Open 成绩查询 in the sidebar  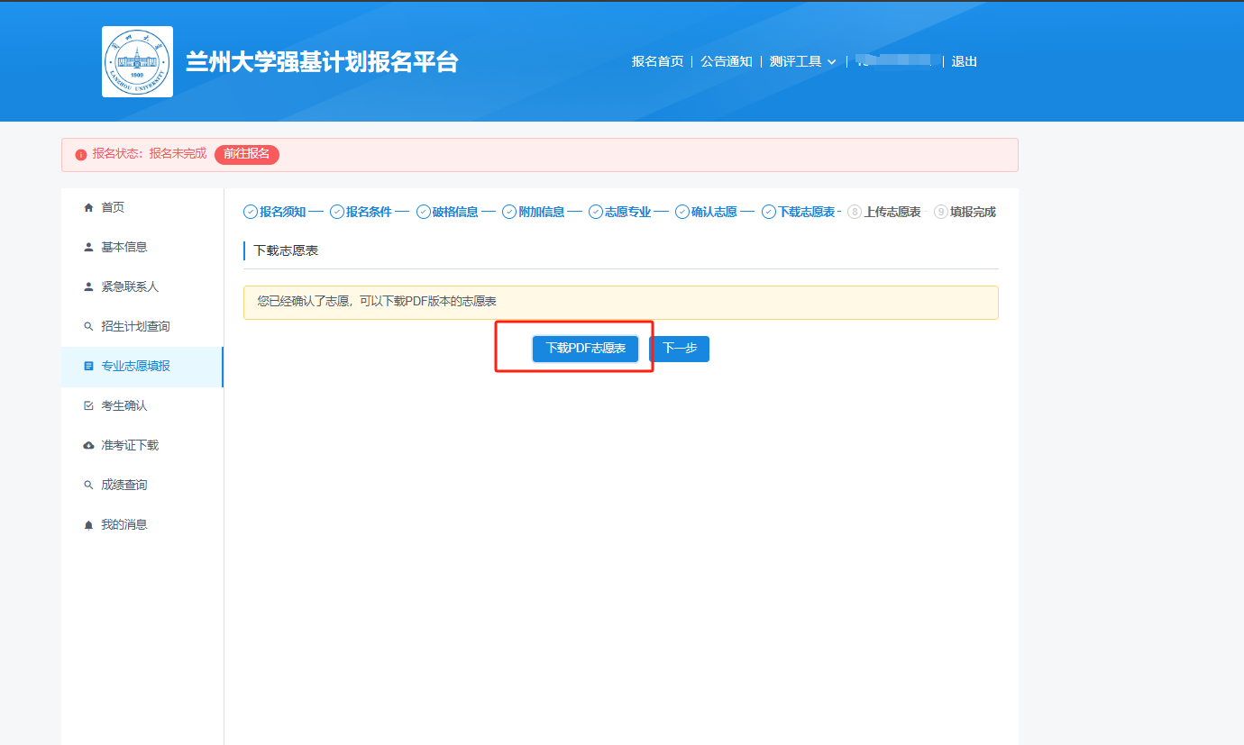pos(124,486)
